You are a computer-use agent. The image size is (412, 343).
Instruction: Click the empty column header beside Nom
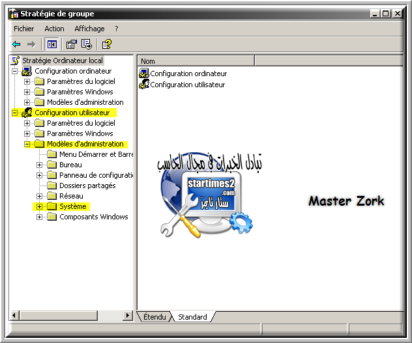[x=329, y=61]
